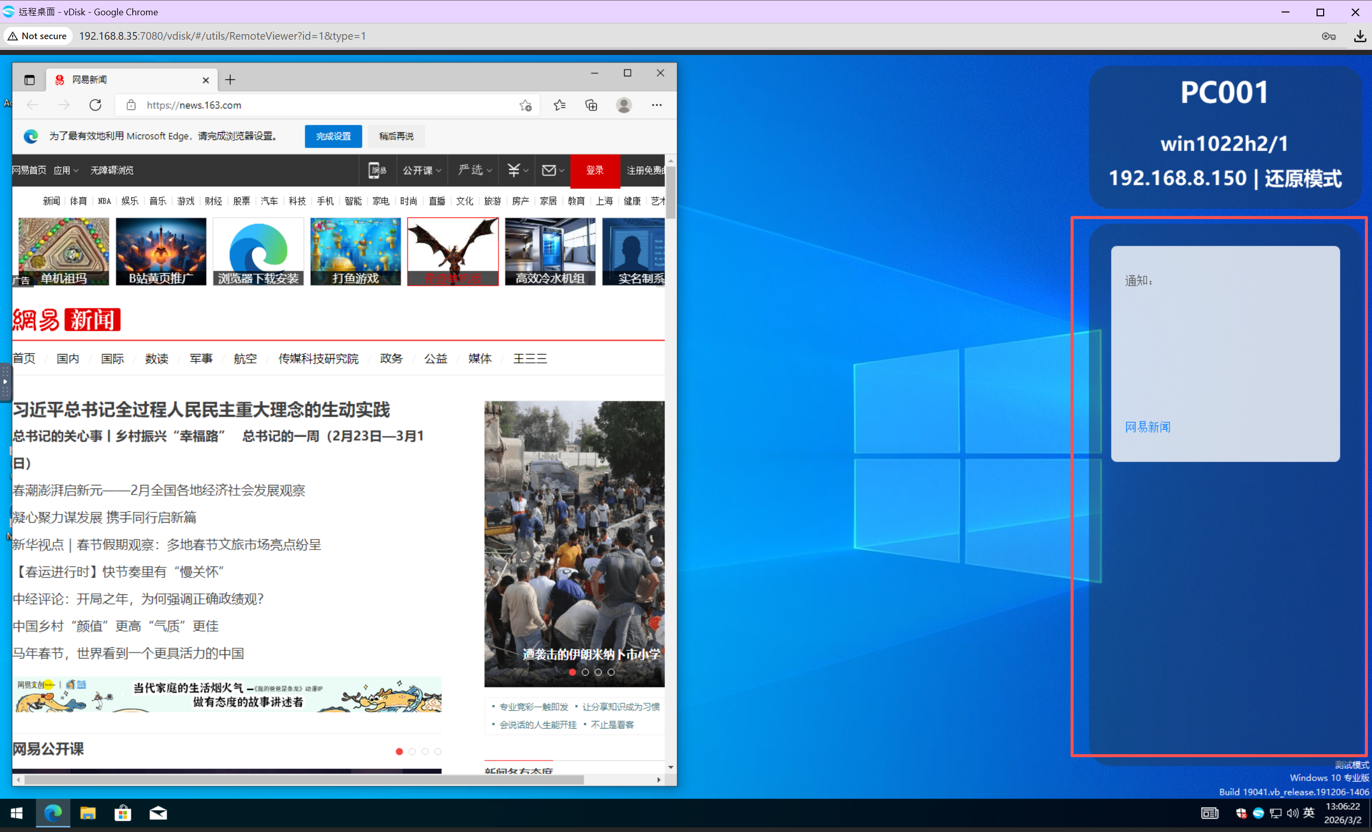Viewport: 1372px width, 832px height.
Task: Click the 网易新闻 link in notification panel
Action: (x=1148, y=427)
